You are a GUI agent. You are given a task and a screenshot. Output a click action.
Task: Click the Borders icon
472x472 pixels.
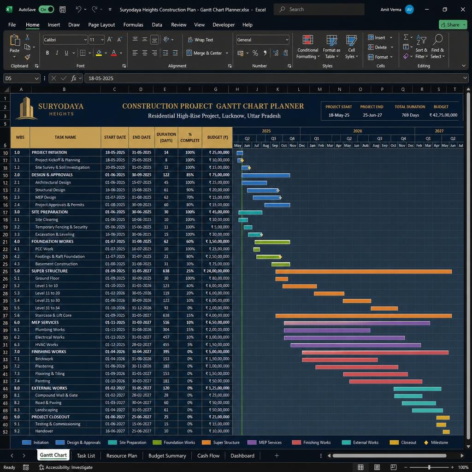[83, 53]
